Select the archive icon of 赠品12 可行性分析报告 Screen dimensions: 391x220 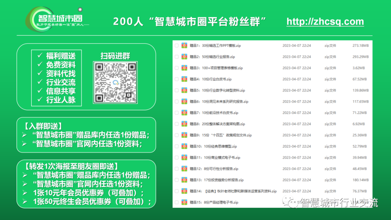point(184,169)
